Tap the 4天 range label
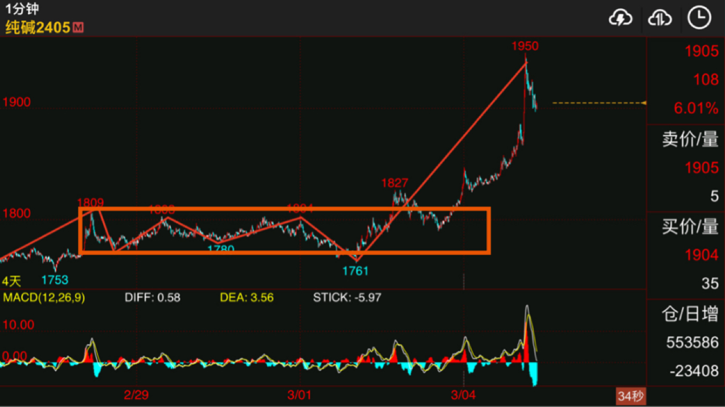 tap(12, 281)
